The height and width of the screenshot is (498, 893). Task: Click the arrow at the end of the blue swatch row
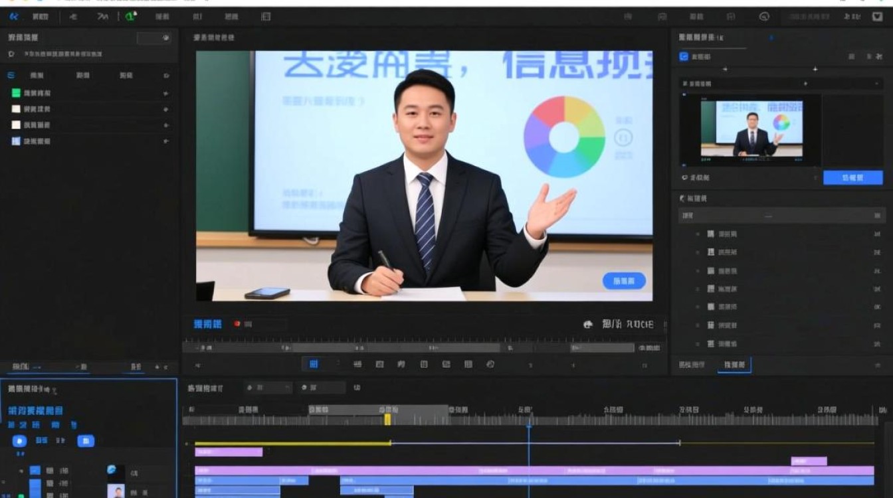(x=165, y=141)
